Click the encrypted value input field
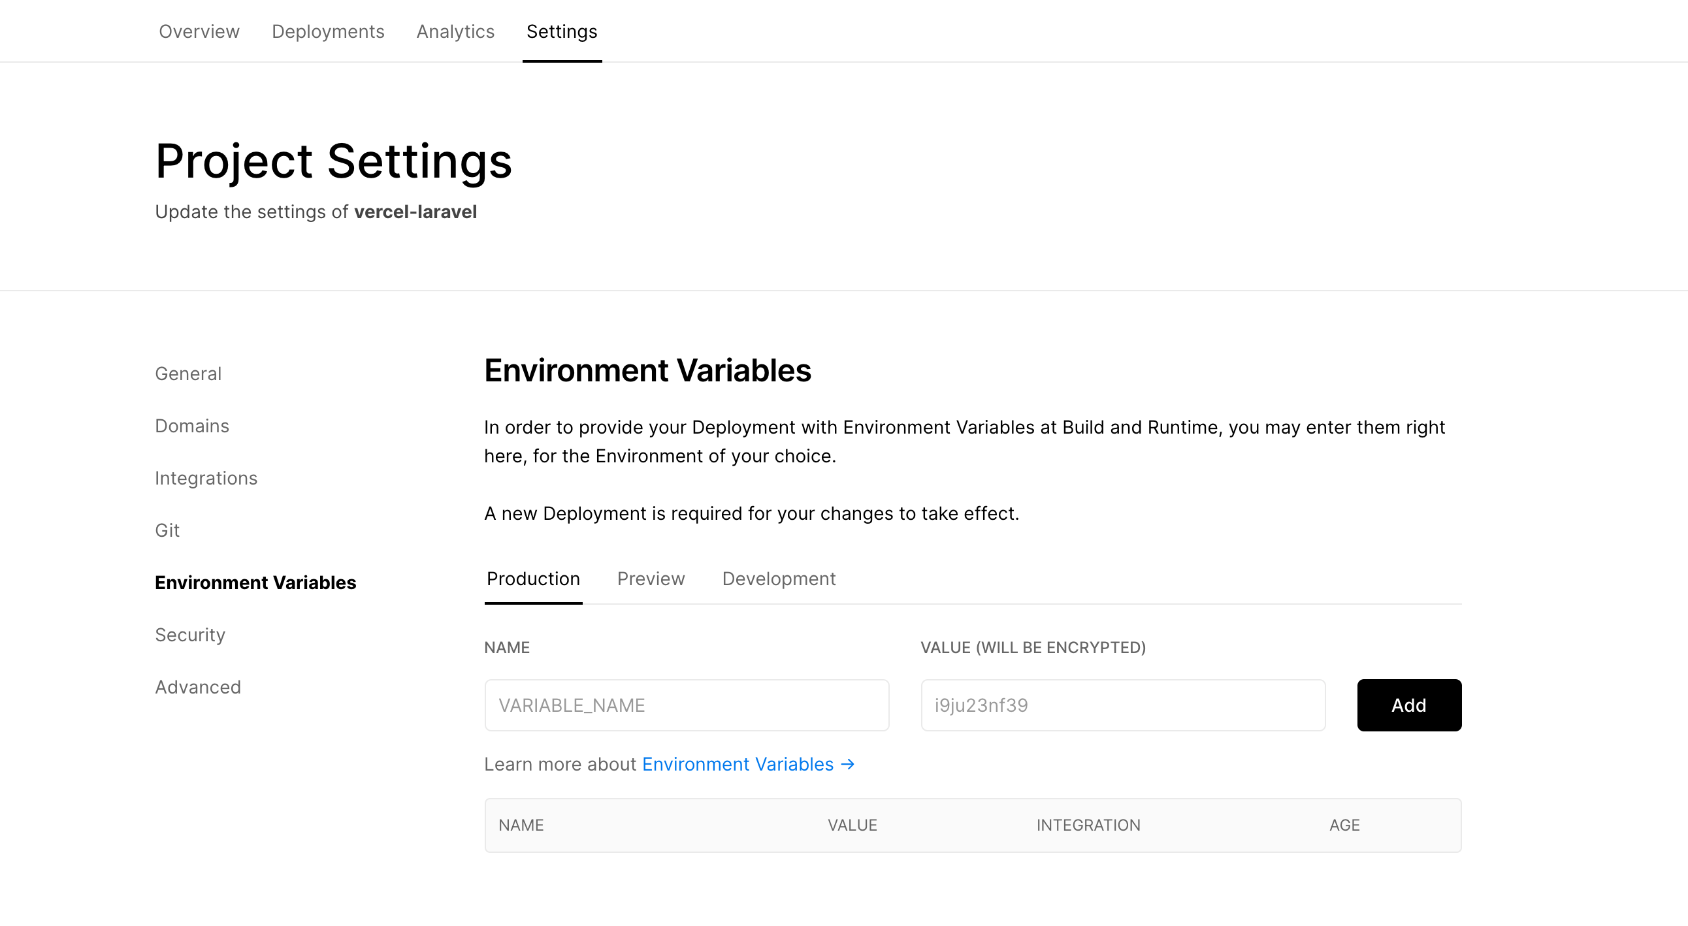This screenshot has width=1688, height=926. point(1122,705)
